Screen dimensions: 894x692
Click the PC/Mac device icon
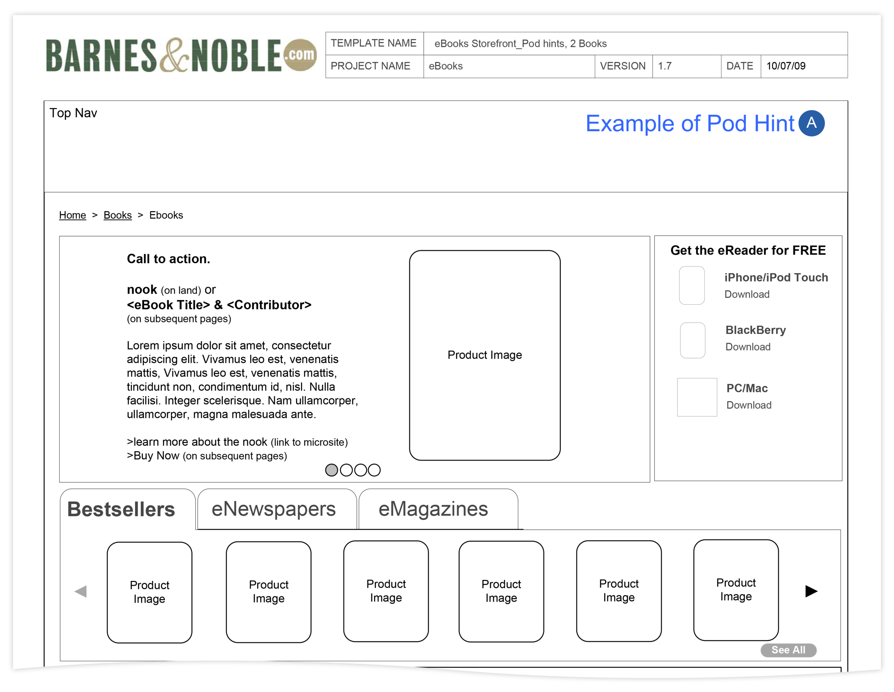[697, 397]
